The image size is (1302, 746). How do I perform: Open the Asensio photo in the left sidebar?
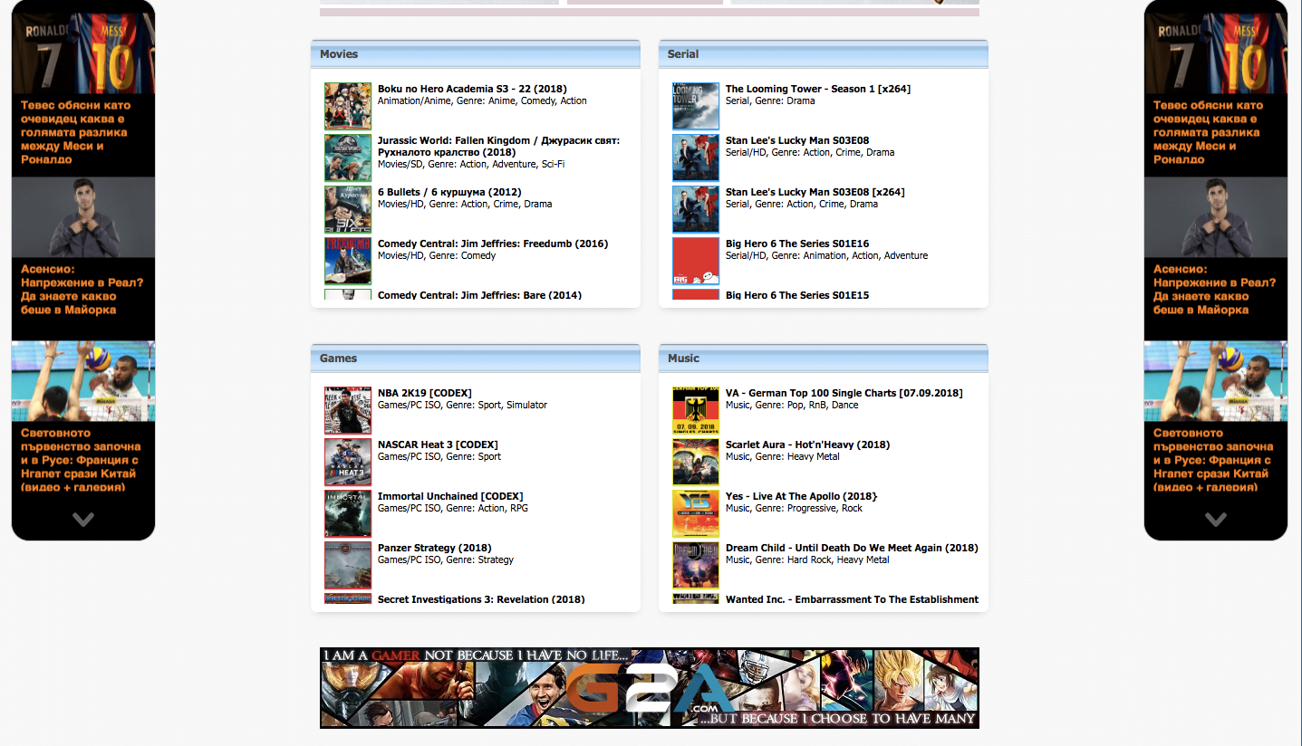83,217
